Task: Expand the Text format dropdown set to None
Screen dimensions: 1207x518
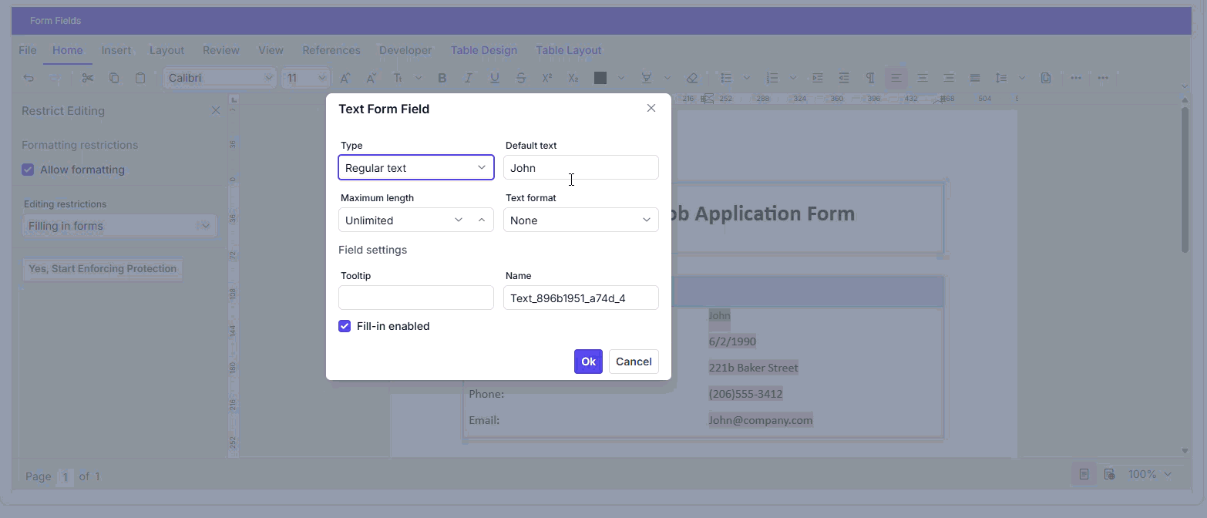Action: pyautogui.click(x=580, y=220)
